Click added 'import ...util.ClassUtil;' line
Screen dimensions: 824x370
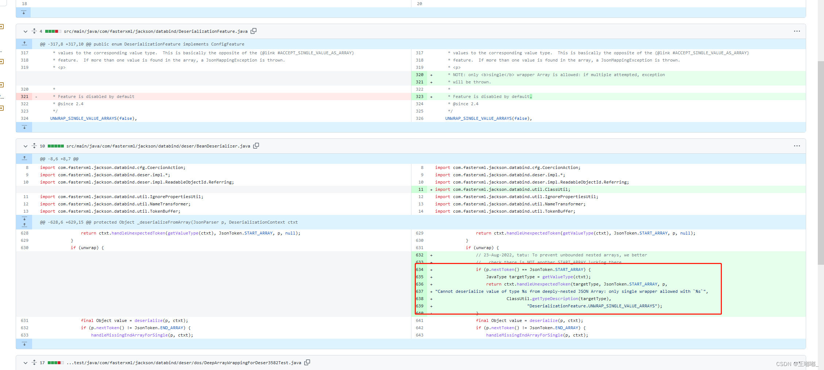[x=502, y=190]
